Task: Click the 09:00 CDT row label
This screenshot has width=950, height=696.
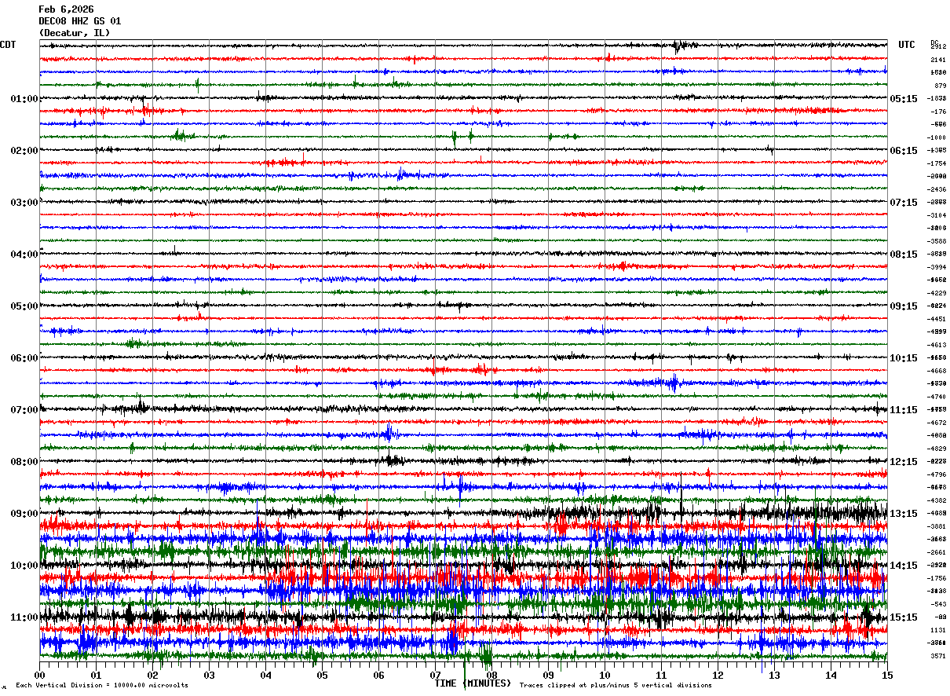Action: (x=24, y=514)
